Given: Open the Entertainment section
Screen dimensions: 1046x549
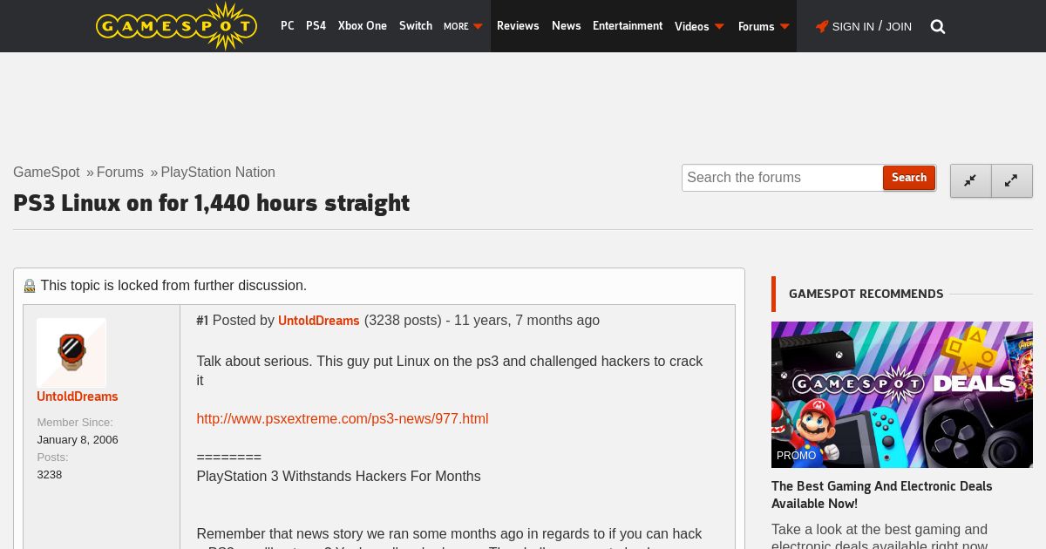Looking at the screenshot, I should [x=628, y=26].
